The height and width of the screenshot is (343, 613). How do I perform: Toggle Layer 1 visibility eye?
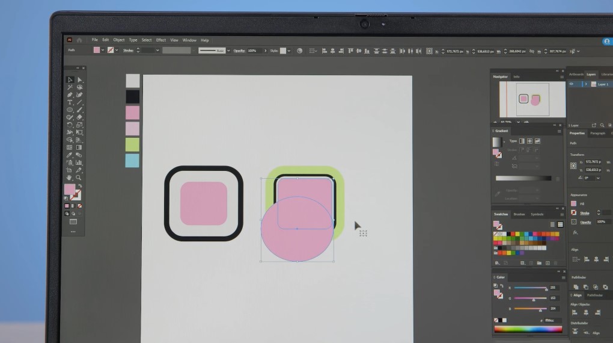point(572,84)
